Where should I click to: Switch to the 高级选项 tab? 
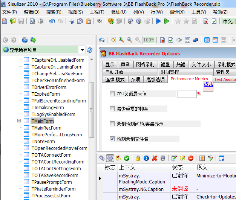tap(155, 79)
